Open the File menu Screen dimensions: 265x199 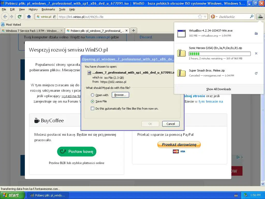click(4, 9)
